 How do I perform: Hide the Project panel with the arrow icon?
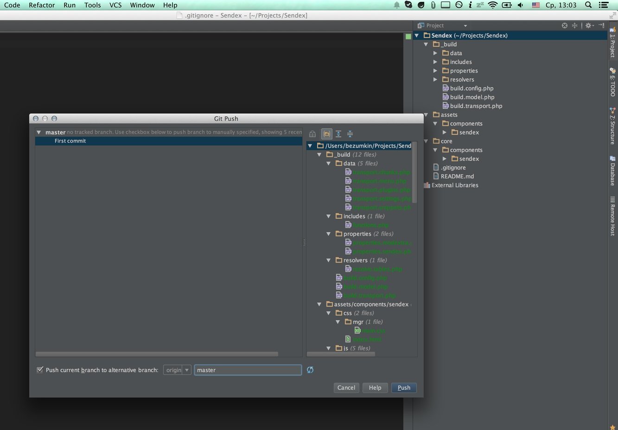(601, 25)
